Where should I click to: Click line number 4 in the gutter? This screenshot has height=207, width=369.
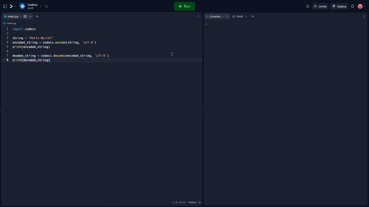pos(7,42)
